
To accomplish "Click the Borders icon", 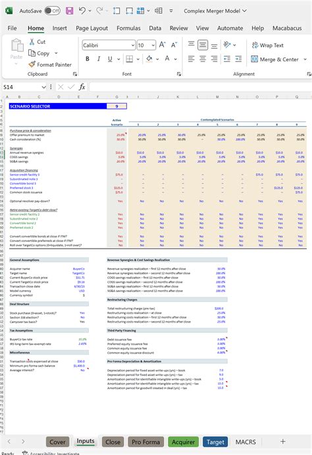I will 130,59.
